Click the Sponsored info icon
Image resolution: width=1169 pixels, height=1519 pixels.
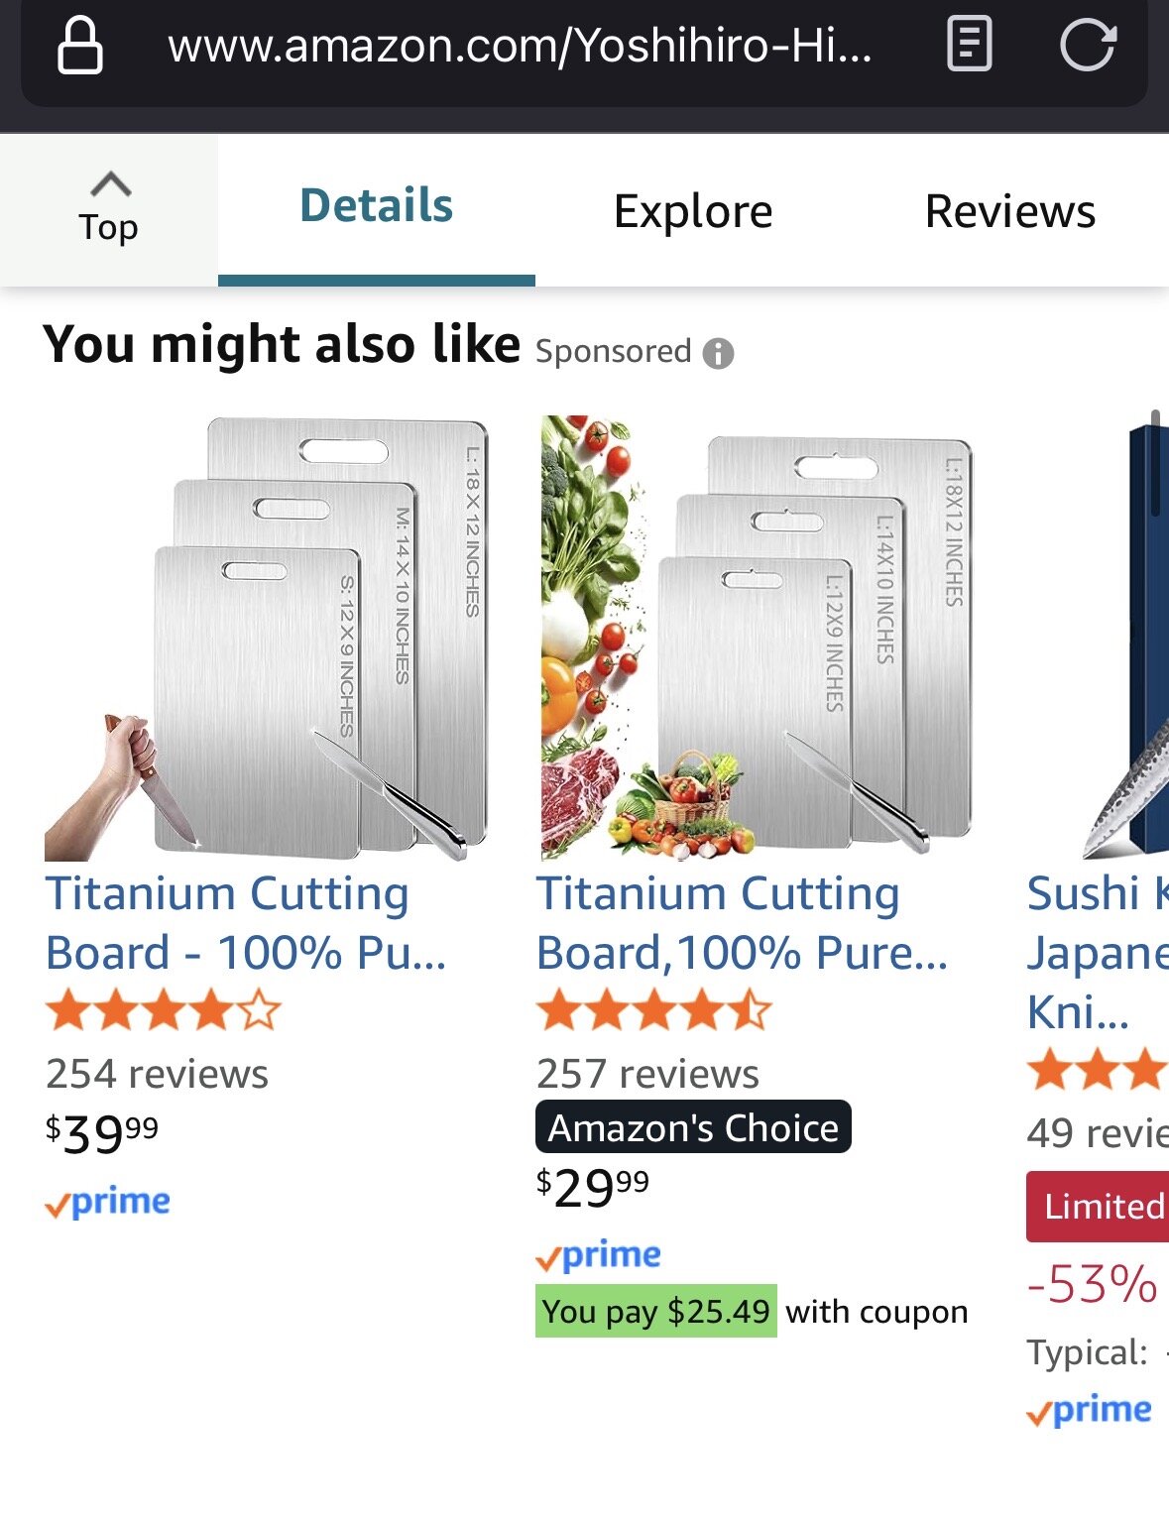tap(718, 353)
